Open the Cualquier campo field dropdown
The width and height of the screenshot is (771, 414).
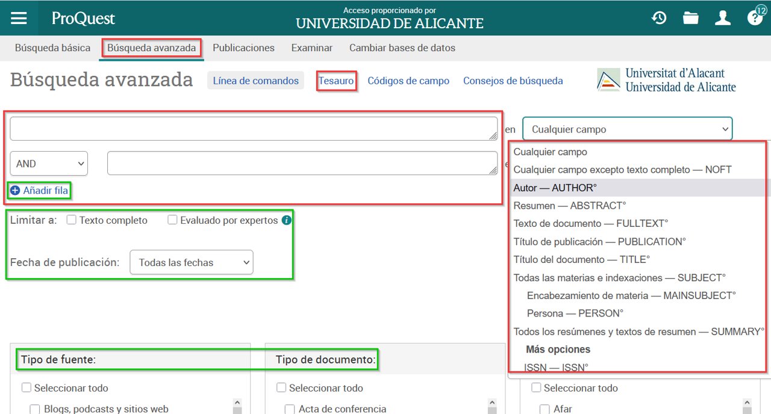click(x=627, y=129)
